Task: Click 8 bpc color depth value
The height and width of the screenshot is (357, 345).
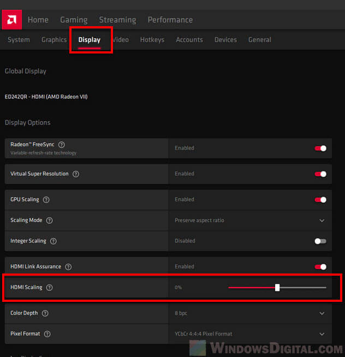Action: [x=181, y=313]
